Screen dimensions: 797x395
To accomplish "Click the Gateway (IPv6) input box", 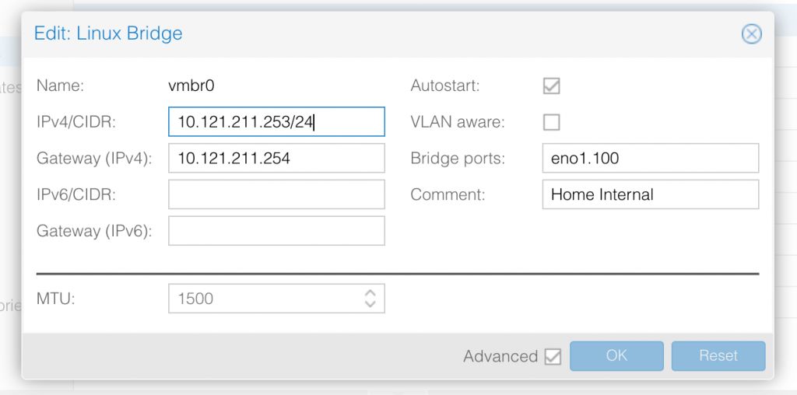I will point(276,230).
